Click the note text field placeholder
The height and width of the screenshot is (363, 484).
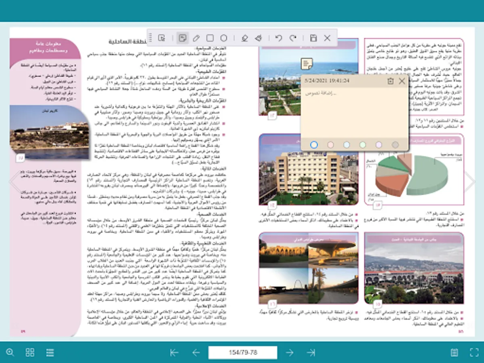(321, 94)
